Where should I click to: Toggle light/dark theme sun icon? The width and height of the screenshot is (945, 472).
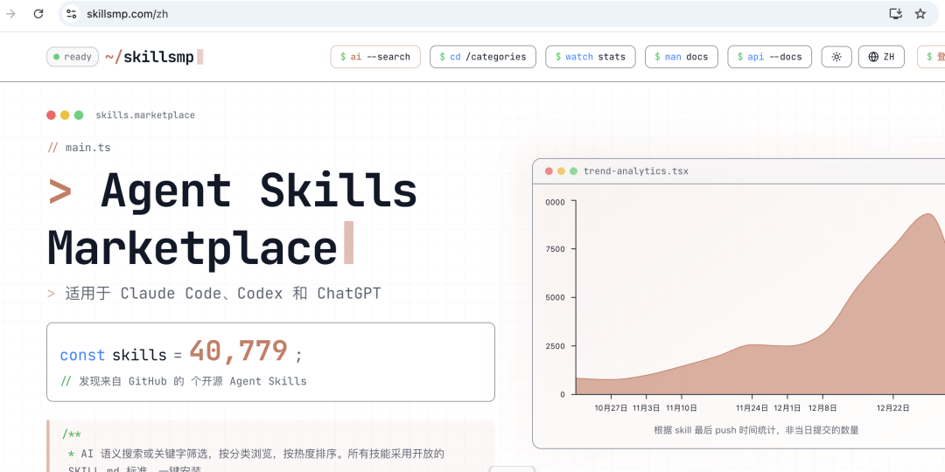tap(836, 57)
